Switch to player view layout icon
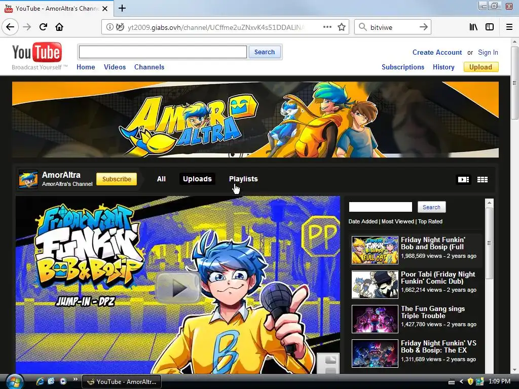Viewport: 519px width, 389px height. [463, 179]
